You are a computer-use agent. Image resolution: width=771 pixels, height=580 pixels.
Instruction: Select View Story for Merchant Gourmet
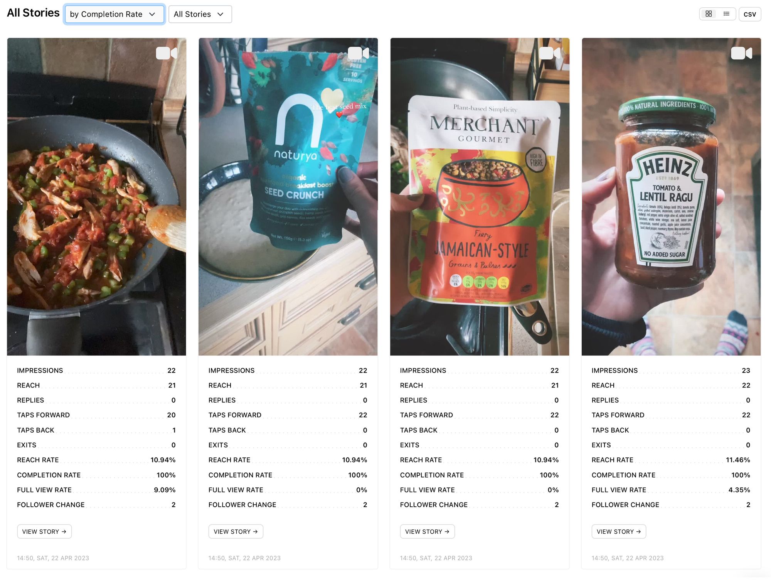coord(427,531)
